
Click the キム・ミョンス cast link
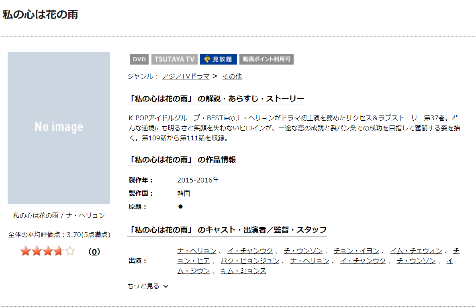click(x=243, y=271)
